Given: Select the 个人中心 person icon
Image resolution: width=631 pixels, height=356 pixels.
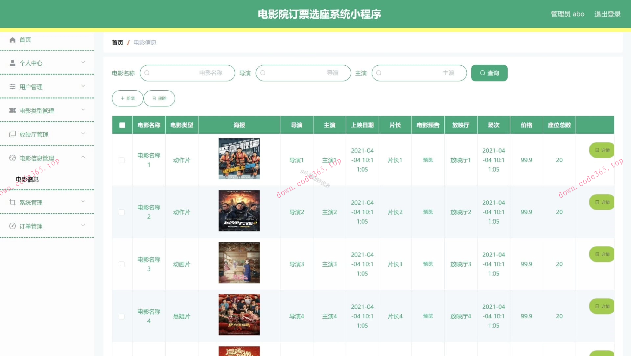Looking at the screenshot, I should click(12, 62).
